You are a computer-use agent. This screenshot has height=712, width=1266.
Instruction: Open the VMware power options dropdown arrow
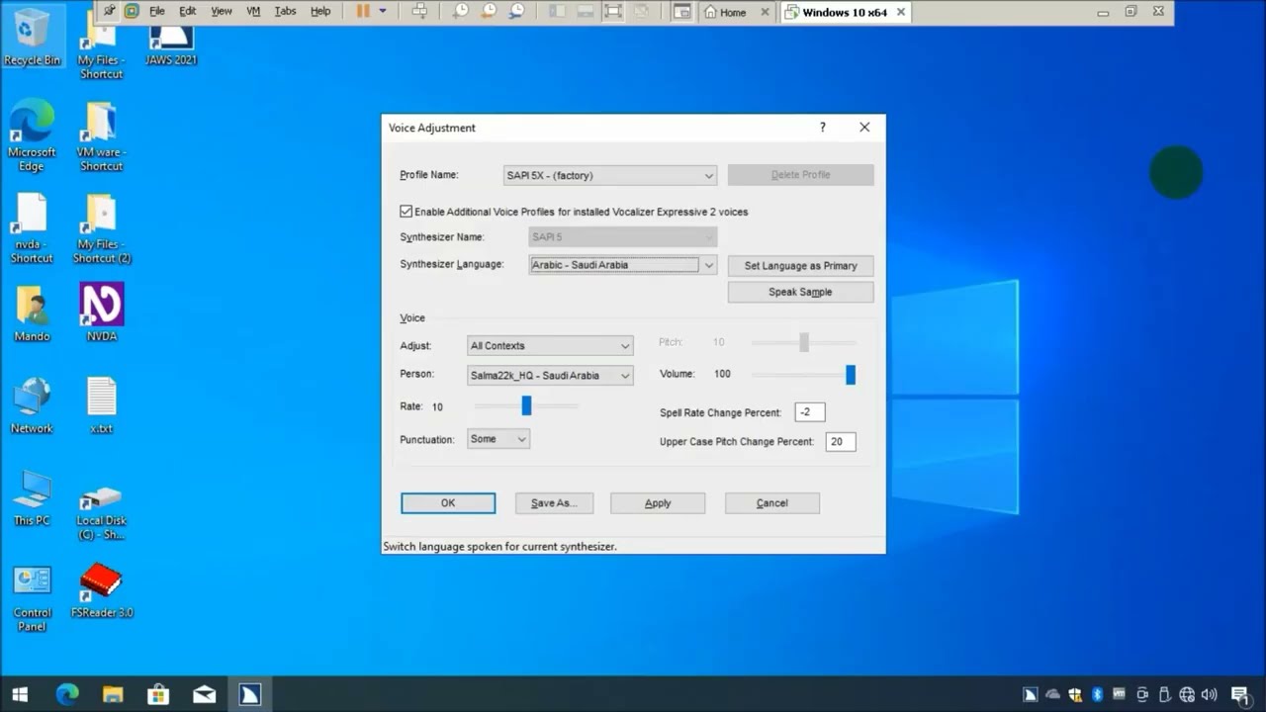pos(382,12)
